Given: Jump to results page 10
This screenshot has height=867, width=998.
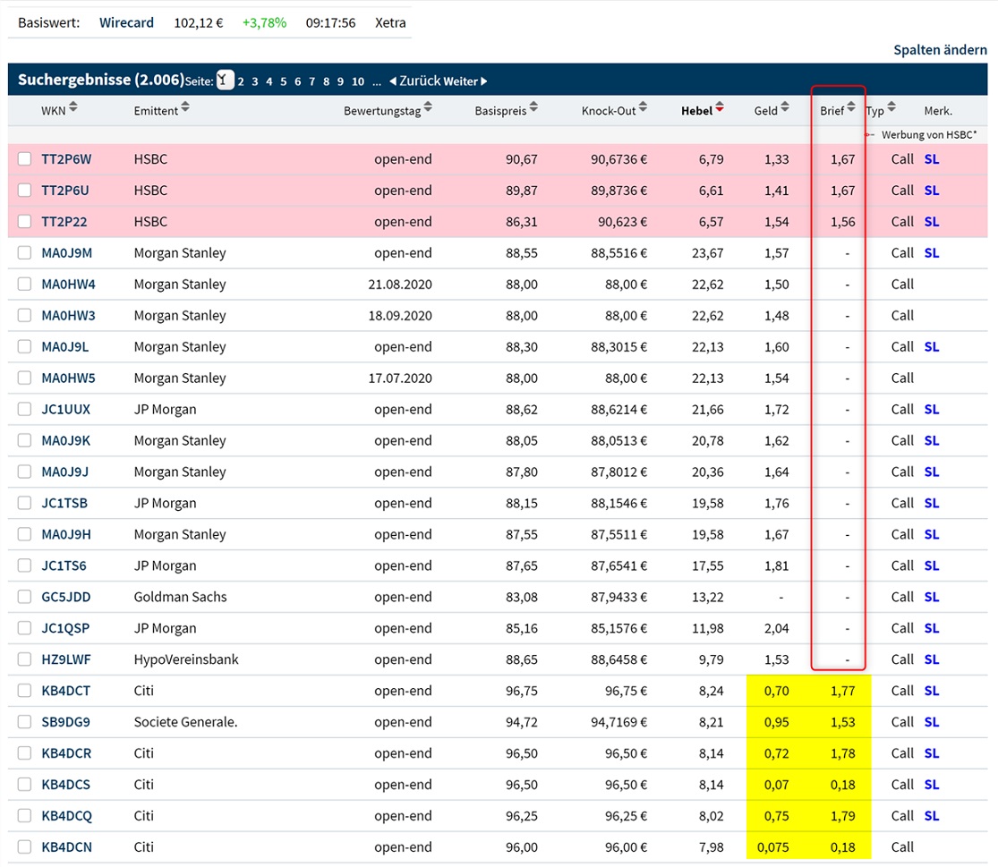Looking at the screenshot, I should pyautogui.click(x=356, y=81).
